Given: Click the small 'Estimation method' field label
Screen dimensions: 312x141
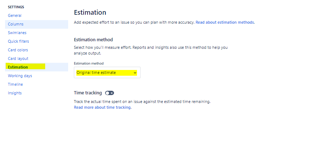Looking at the screenshot, I should [89, 64].
